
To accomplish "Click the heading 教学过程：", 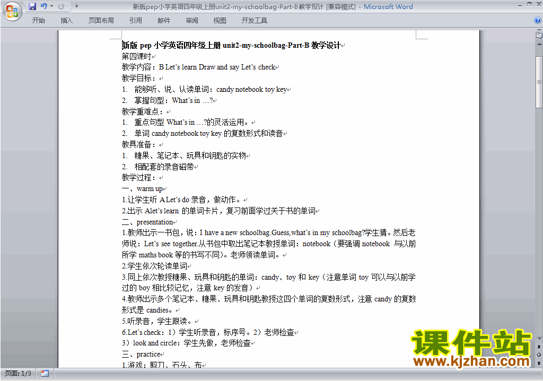I will pos(139,178).
